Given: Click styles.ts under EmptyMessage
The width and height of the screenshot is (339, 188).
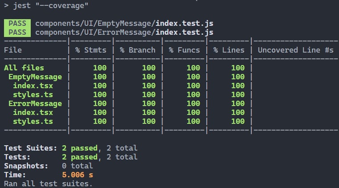Looking at the screenshot, I should click(33, 94).
